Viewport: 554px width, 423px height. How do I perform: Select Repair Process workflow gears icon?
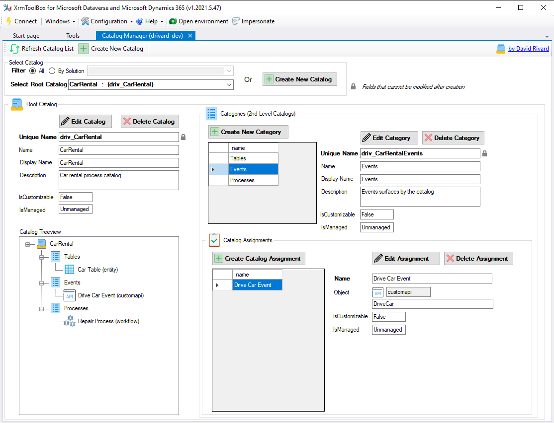coord(70,321)
